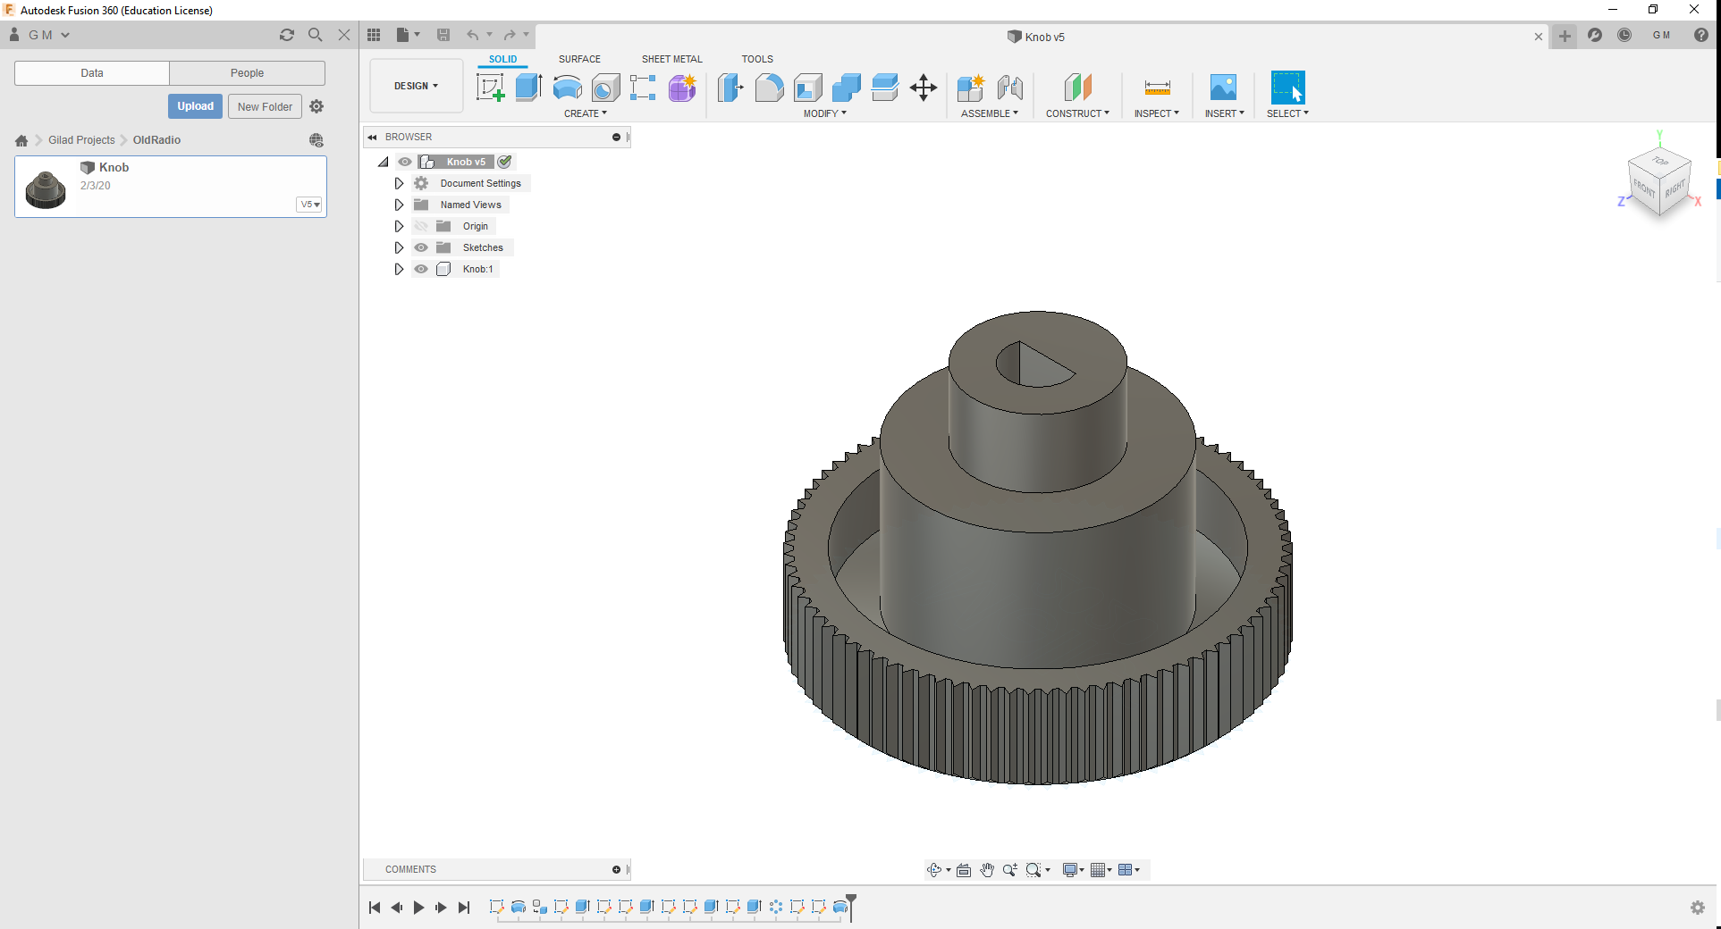This screenshot has height=929, width=1721.
Task: Search in the data panel
Action: coord(316,35)
